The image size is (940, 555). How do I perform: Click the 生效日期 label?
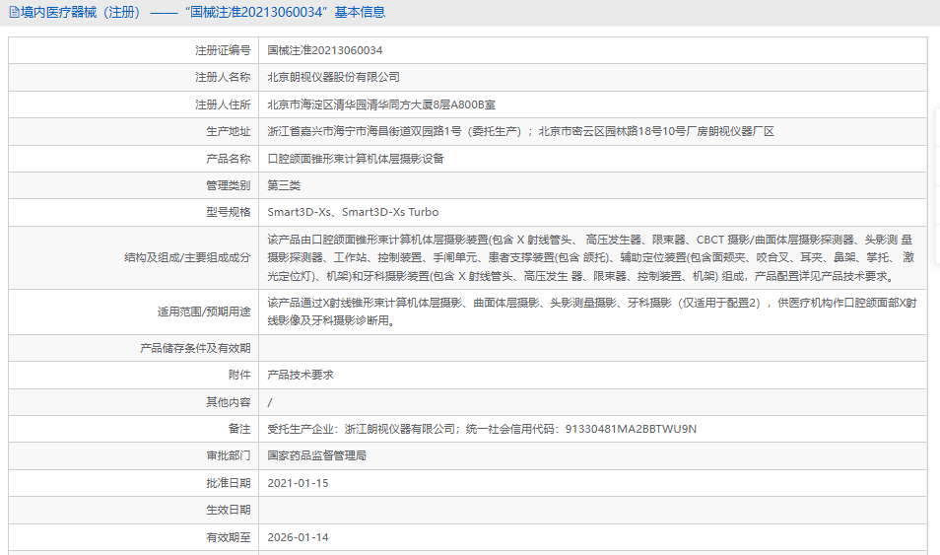click(x=228, y=510)
